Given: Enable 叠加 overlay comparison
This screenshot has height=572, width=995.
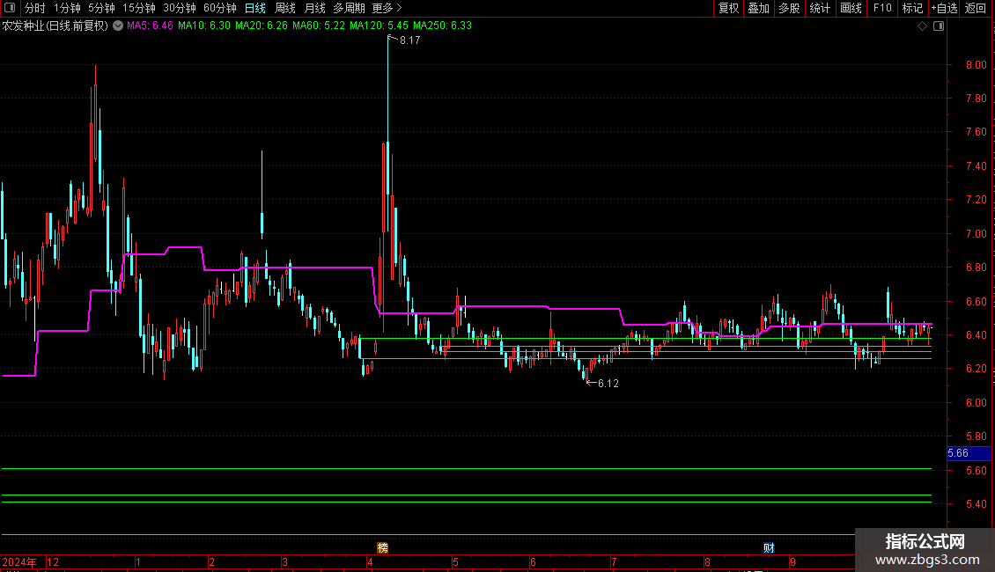Looking at the screenshot, I should tap(758, 8).
